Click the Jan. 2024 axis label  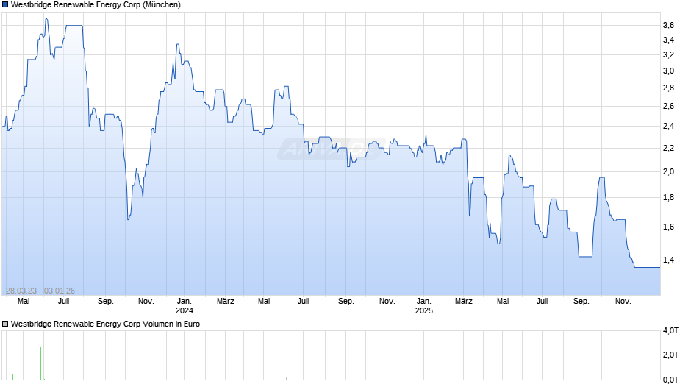[x=185, y=306]
